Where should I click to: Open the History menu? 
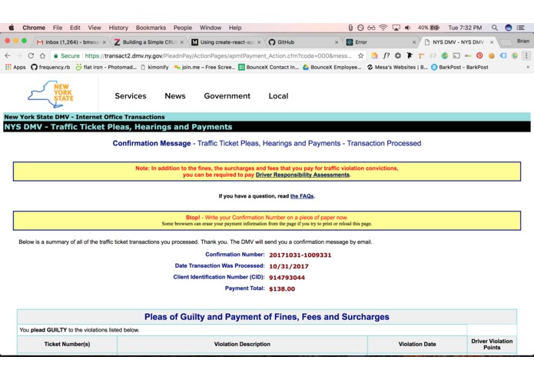pos(118,28)
